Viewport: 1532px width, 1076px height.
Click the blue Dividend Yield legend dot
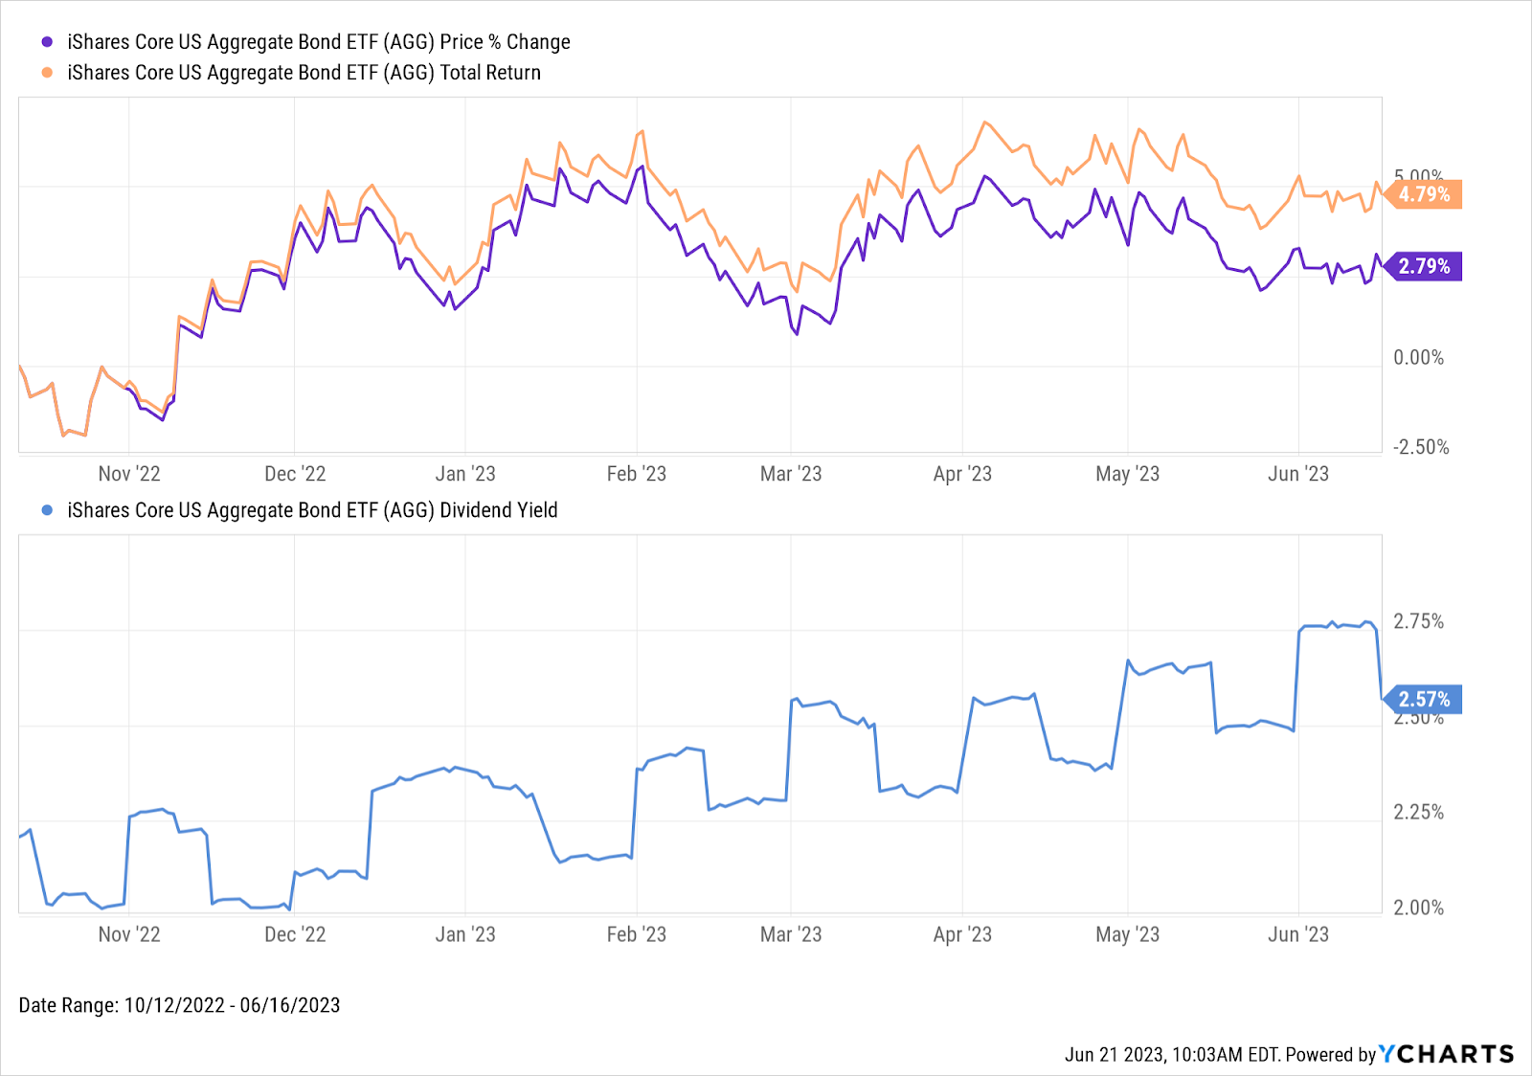point(47,510)
